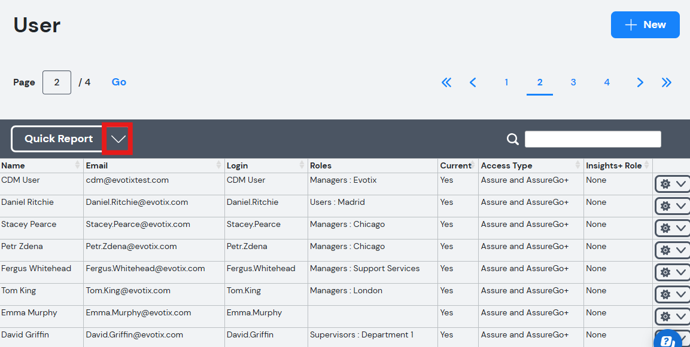Click the table search input box
The height and width of the screenshot is (347, 690).
pos(592,139)
